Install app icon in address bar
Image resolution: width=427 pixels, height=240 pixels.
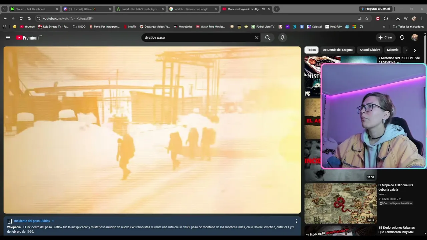click(359, 19)
